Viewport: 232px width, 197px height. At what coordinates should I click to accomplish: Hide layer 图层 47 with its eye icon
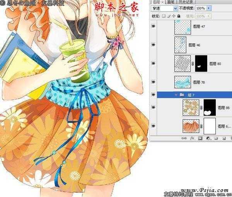(x=154, y=26)
